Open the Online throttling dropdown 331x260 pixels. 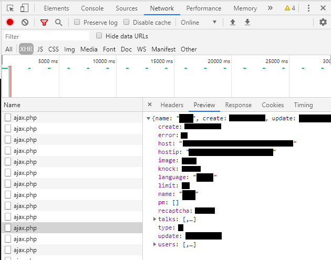tap(199, 23)
